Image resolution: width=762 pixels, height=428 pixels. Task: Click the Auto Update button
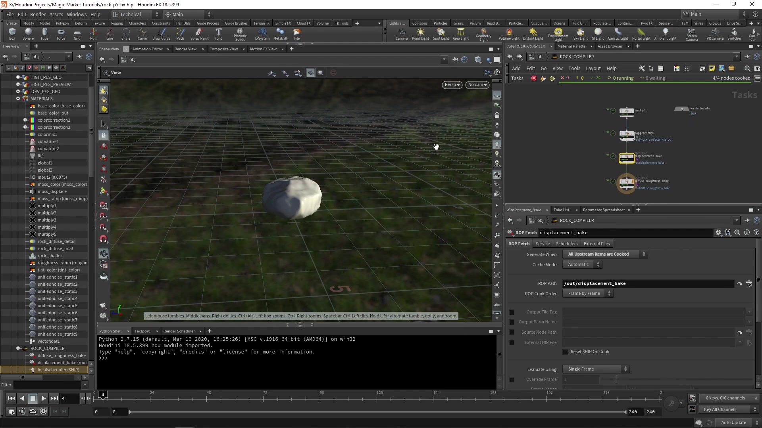[x=733, y=422]
